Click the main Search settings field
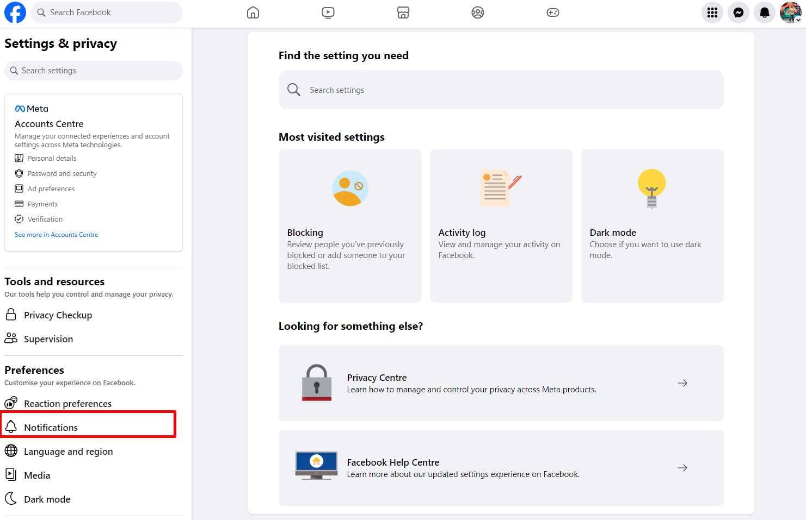806x520 pixels. (x=501, y=90)
